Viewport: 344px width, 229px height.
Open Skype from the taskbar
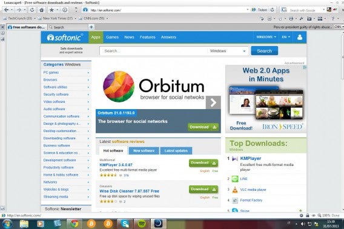click(125, 224)
